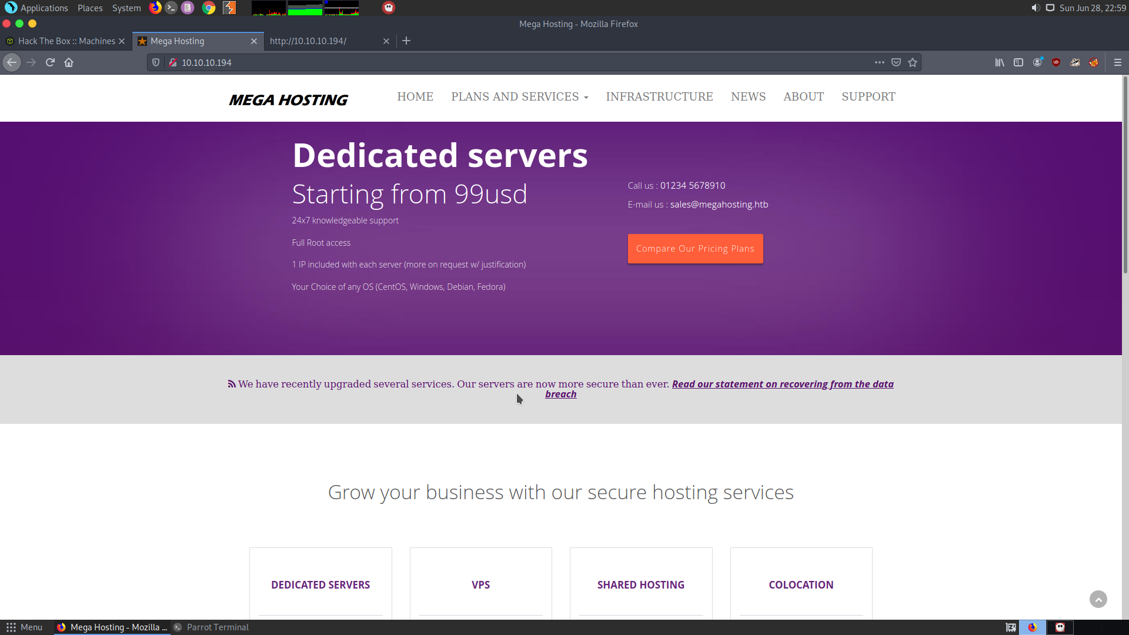Switch to Parrot Terminal in taskbar
Screen dimensions: 1129x635
[212, 627]
